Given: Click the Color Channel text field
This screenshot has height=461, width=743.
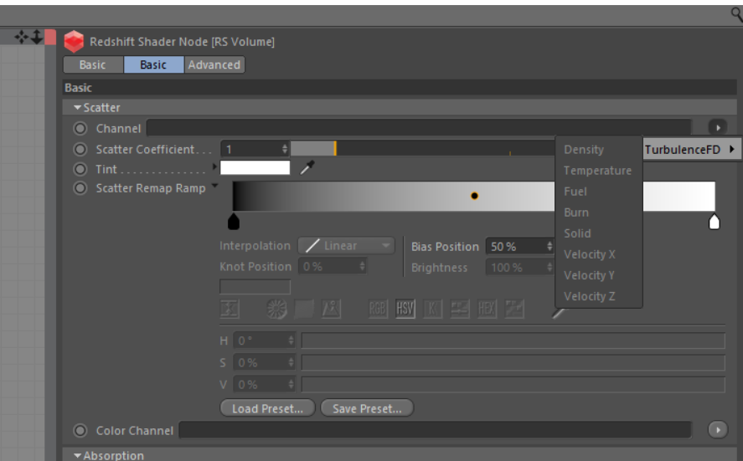Looking at the screenshot, I should tap(435, 430).
